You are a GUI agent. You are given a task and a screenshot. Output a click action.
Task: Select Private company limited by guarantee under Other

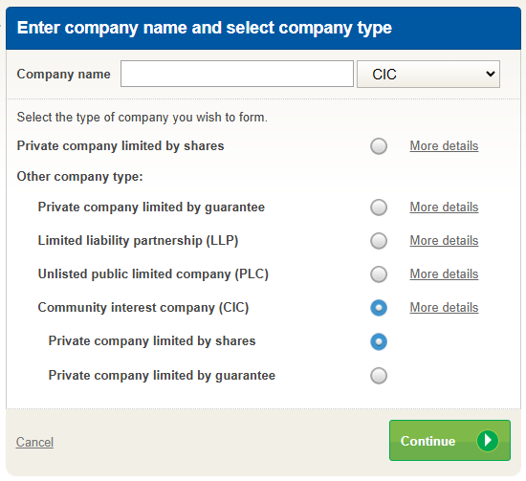[379, 208]
